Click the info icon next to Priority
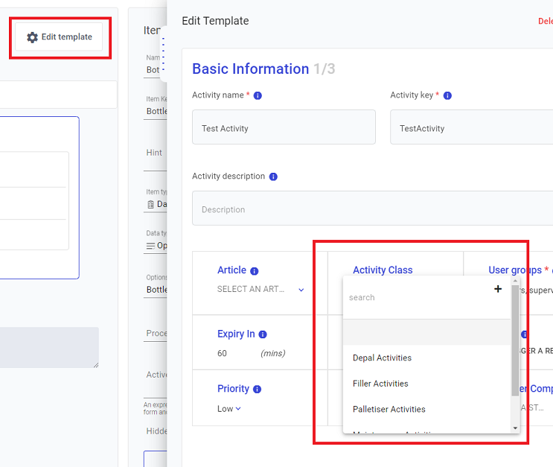The image size is (553, 467). coord(257,389)
